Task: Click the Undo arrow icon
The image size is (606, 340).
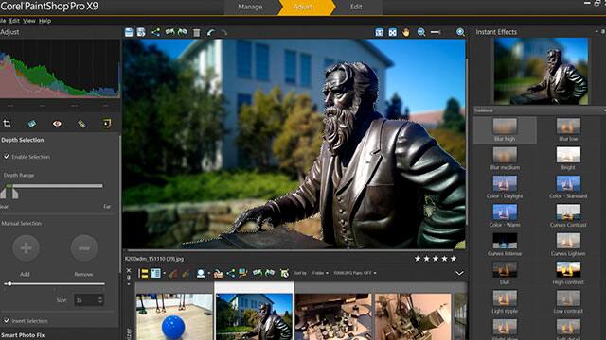Action: [x=210, y=33]
